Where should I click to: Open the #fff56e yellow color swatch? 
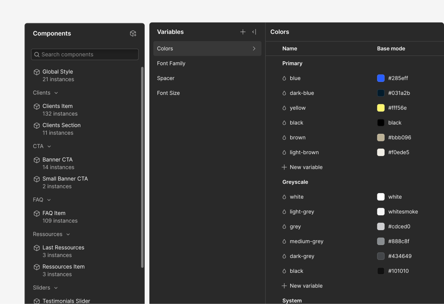pos(381,108)
